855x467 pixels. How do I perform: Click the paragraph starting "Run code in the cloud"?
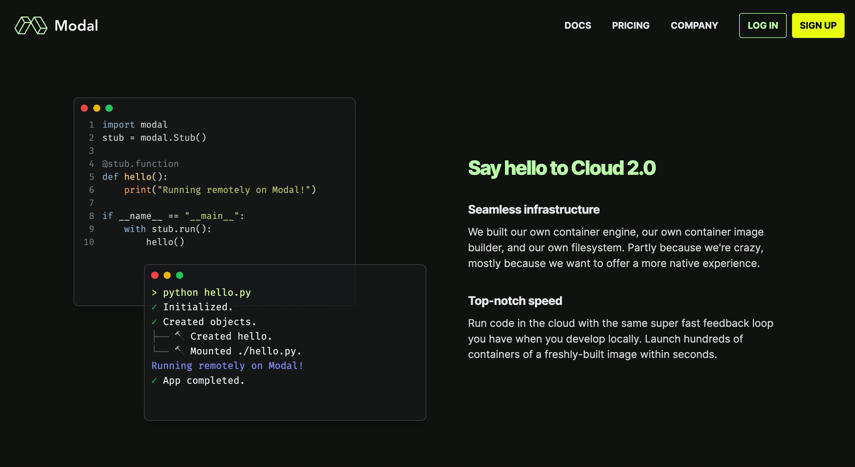[621, 339]
